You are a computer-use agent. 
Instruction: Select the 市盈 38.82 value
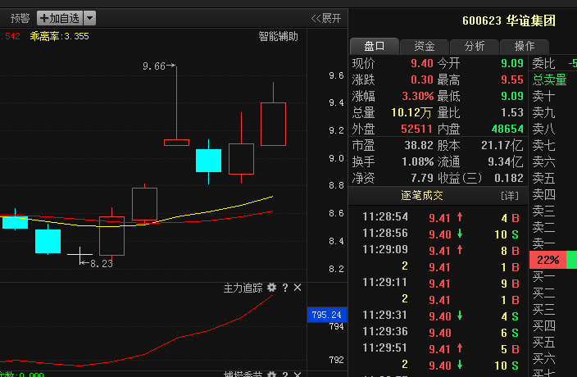(x=419, y=145)
